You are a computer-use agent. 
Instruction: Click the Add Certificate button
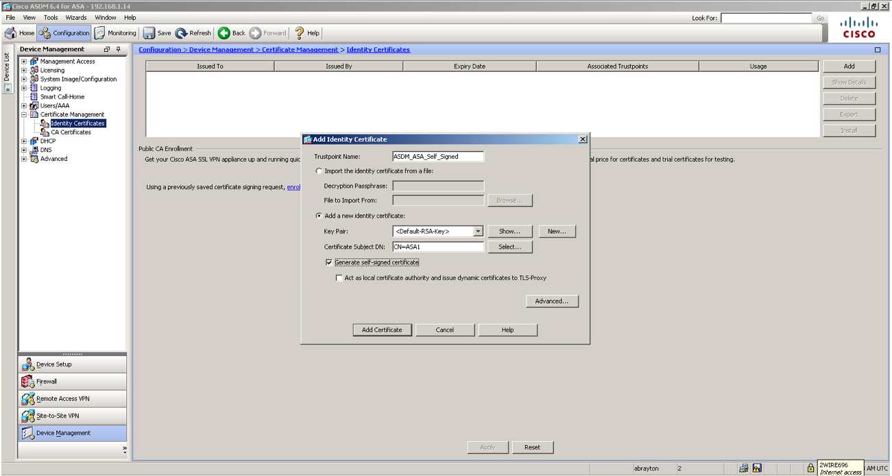(x=382, y=329)
